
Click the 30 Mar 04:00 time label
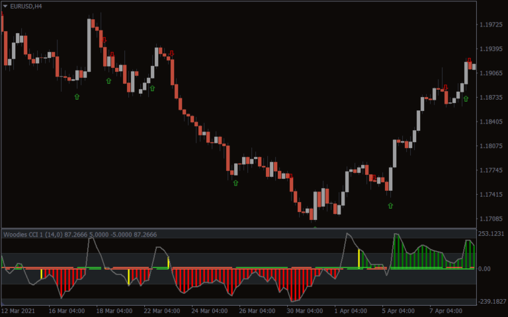point(305,311)
